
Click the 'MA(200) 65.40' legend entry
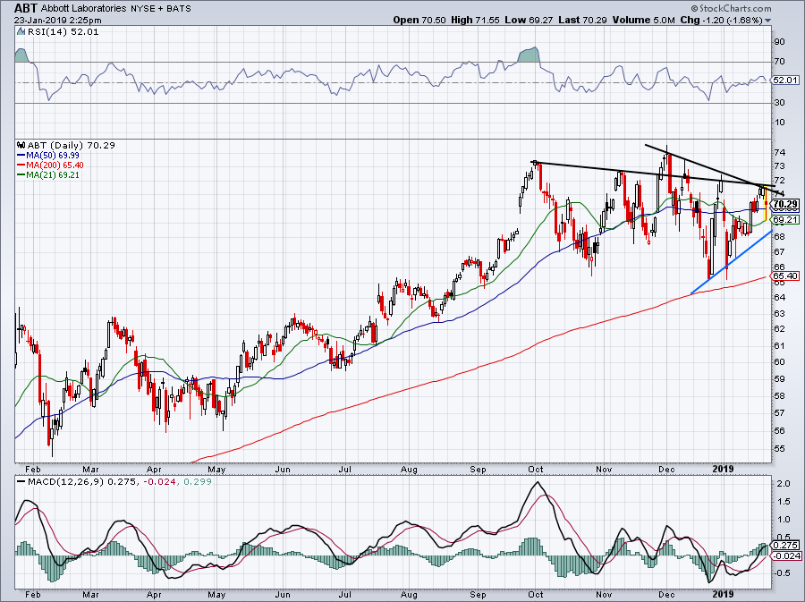click(55, 165)
